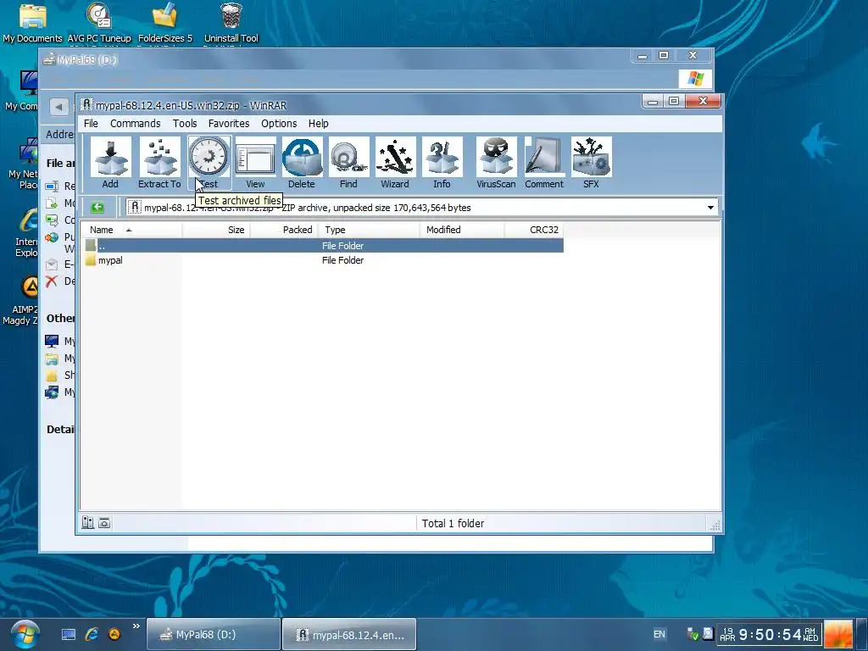Image resolution: width=868 pixels, height=651 pixels.
Task: Maximize the WinRAR window
Action: [674, 102]
